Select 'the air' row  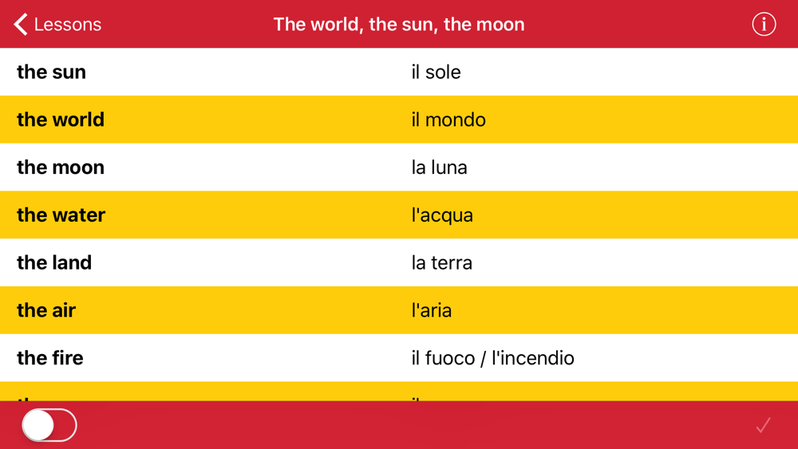tap(399, 310)
